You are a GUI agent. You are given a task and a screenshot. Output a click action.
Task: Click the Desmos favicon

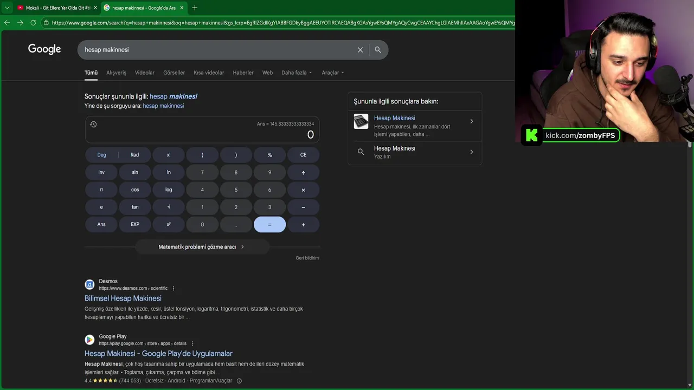click(89, 284)
